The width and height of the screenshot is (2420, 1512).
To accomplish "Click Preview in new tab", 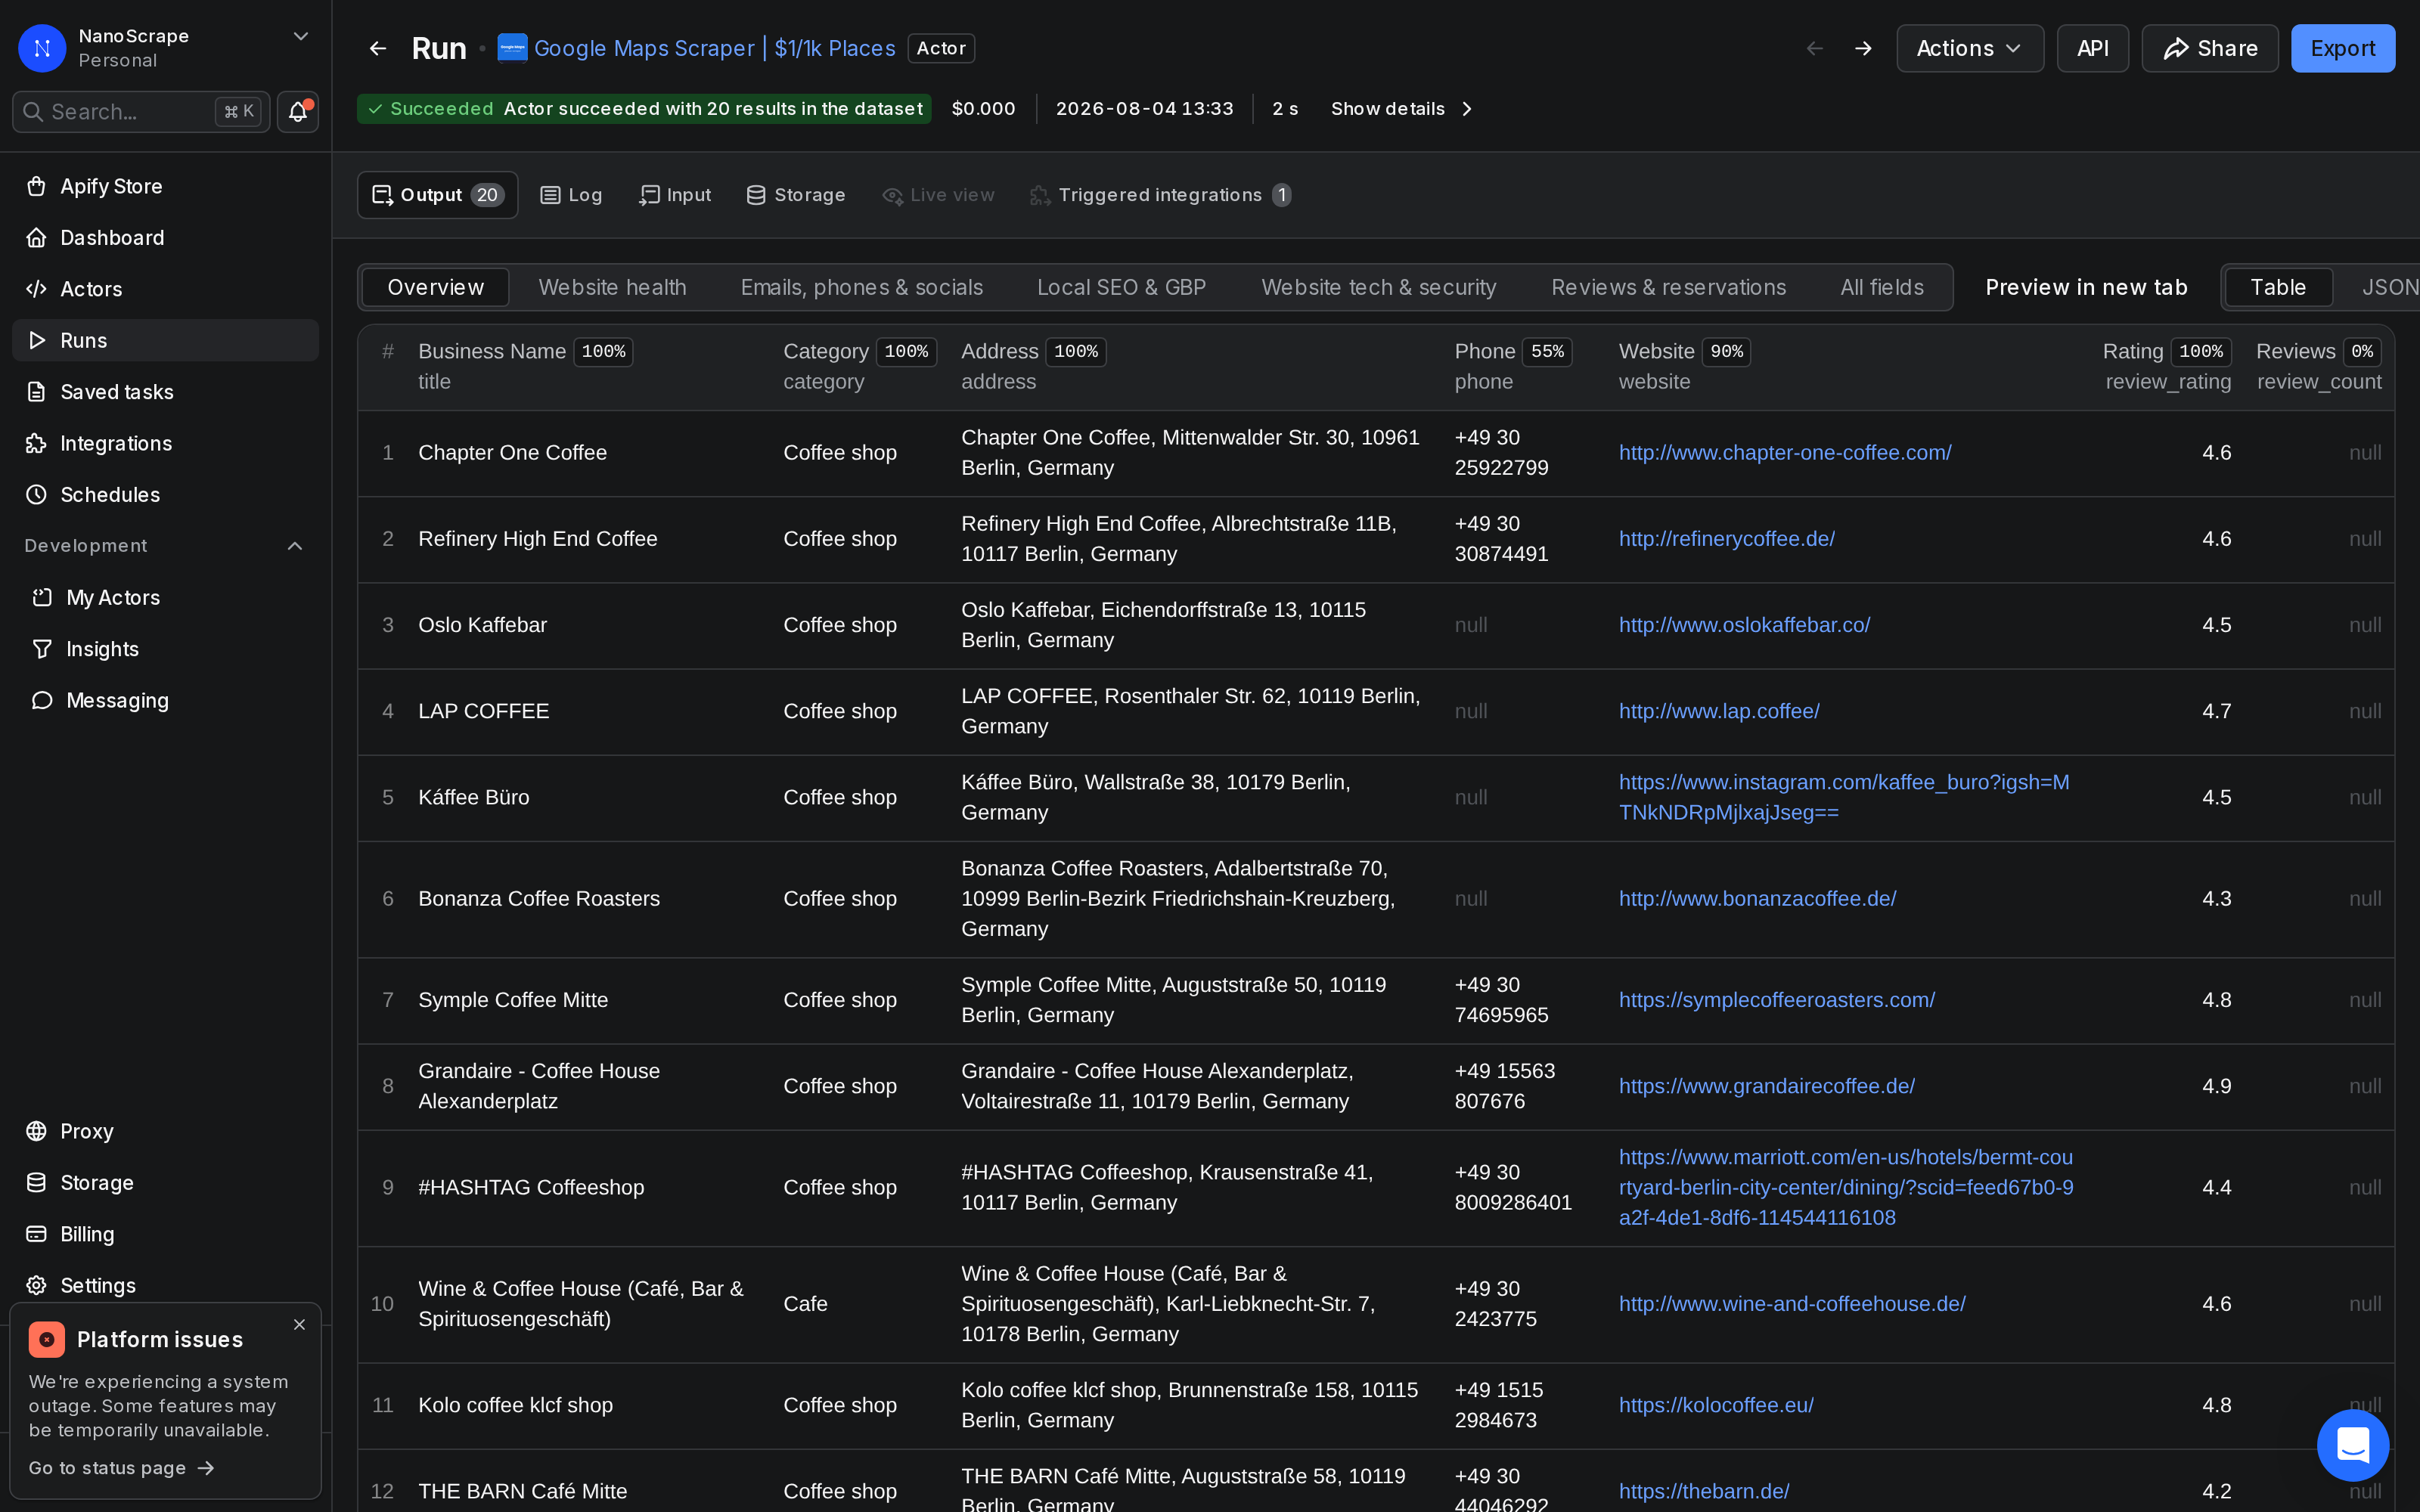I will click(x=2086, y=287).
